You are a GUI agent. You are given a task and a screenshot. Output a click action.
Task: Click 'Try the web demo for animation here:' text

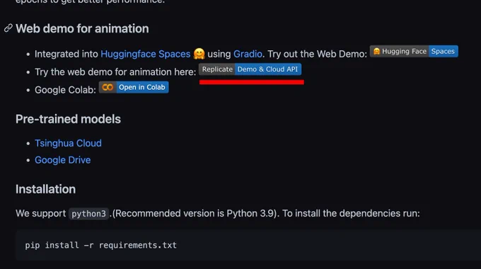pos(115,72)
